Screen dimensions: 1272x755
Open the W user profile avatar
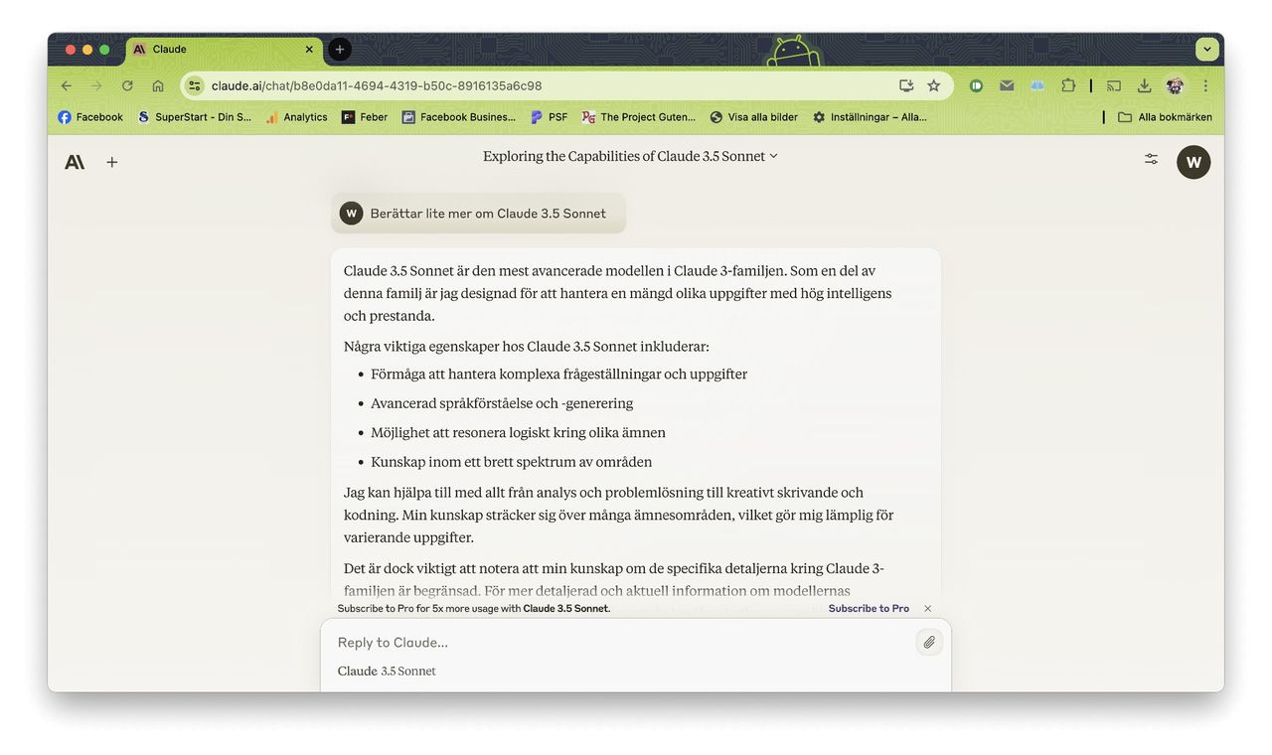tap(1193, 162)
